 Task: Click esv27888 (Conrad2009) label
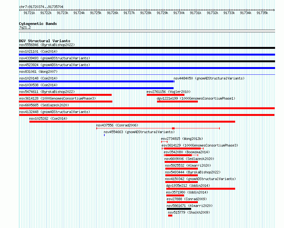[187, 199]
